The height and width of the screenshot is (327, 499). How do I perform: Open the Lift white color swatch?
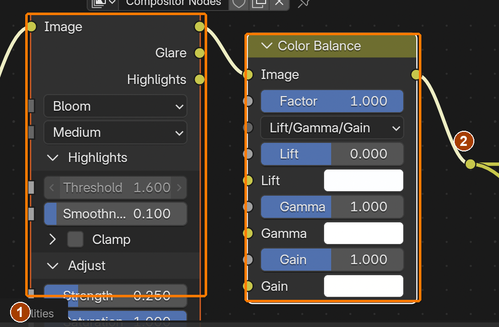coord(363,181)
